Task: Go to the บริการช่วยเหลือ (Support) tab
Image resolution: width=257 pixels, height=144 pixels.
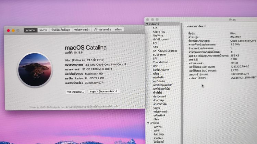Action: tap(102, 29)
